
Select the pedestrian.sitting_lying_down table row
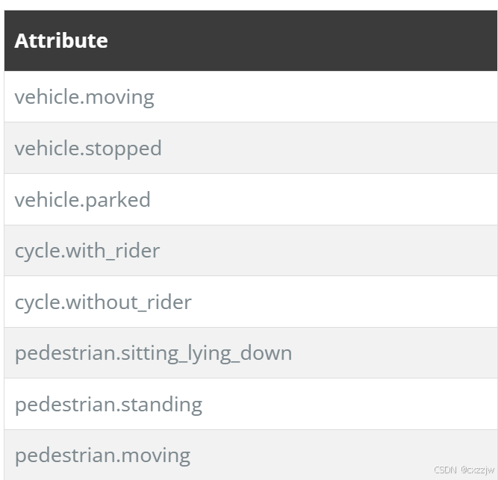(251, 353)
